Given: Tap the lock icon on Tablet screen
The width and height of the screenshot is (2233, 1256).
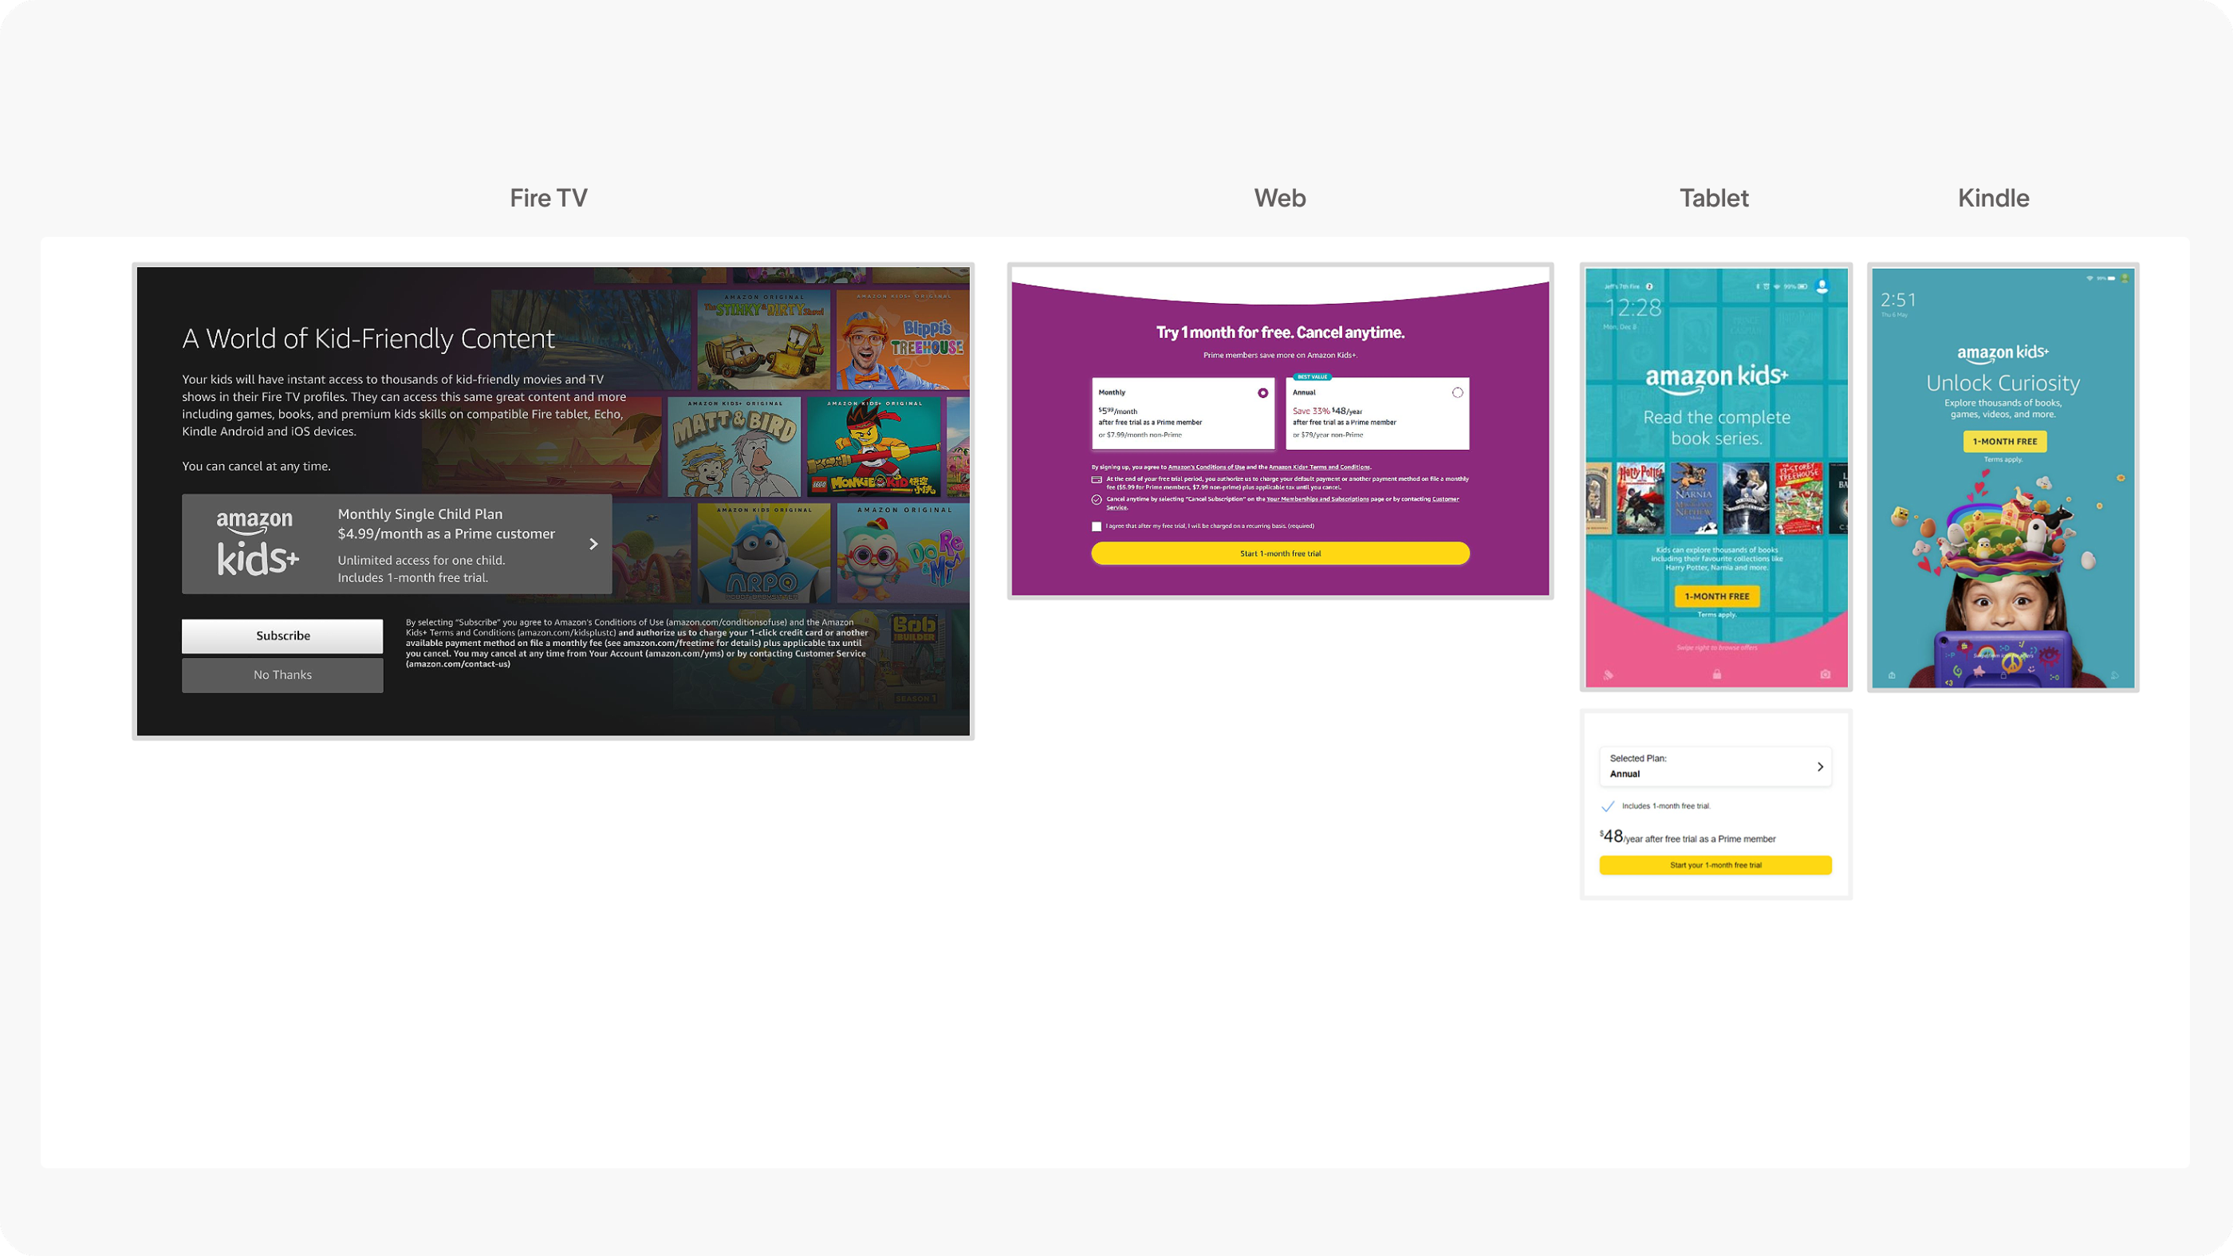Looking at the screenshot, I should (x=1716, y=675).
